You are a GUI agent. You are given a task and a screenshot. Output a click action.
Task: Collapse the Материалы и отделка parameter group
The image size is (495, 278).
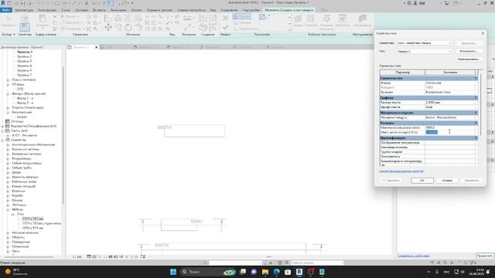[x=476, y=113]
